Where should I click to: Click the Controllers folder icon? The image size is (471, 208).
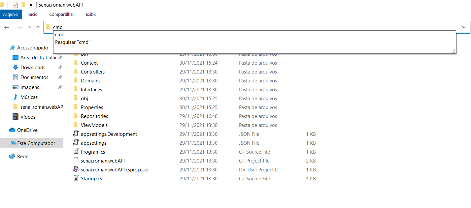(76, 72)
